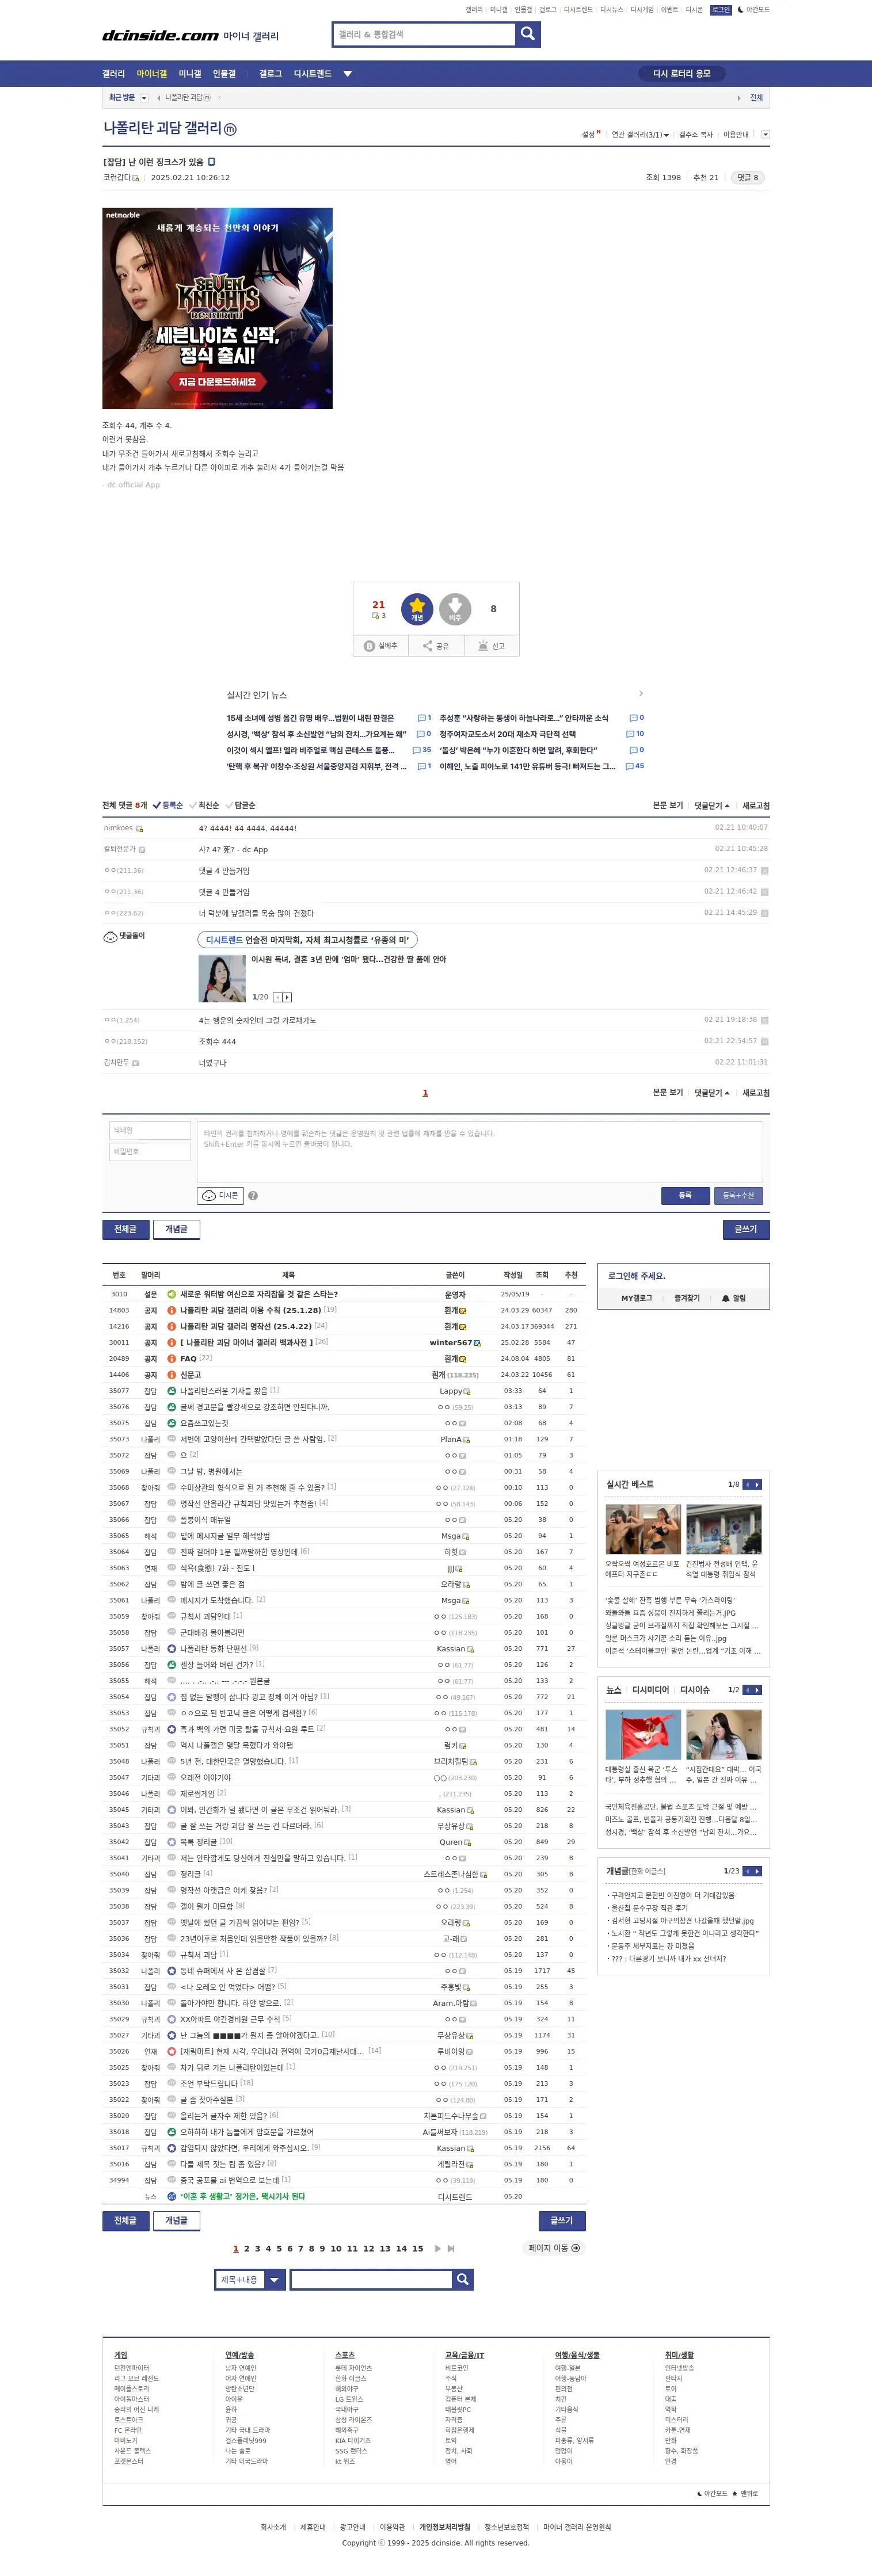Screen dimensions: 872x2576
Task: Click the mobile view icon beside post title
Action: point(211,162)
